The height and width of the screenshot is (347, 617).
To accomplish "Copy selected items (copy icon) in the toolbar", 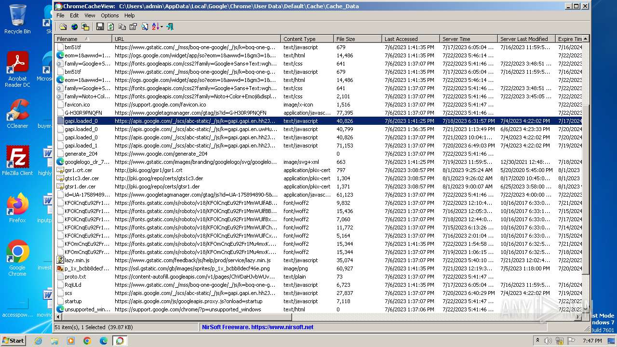I will coord(122,27).
